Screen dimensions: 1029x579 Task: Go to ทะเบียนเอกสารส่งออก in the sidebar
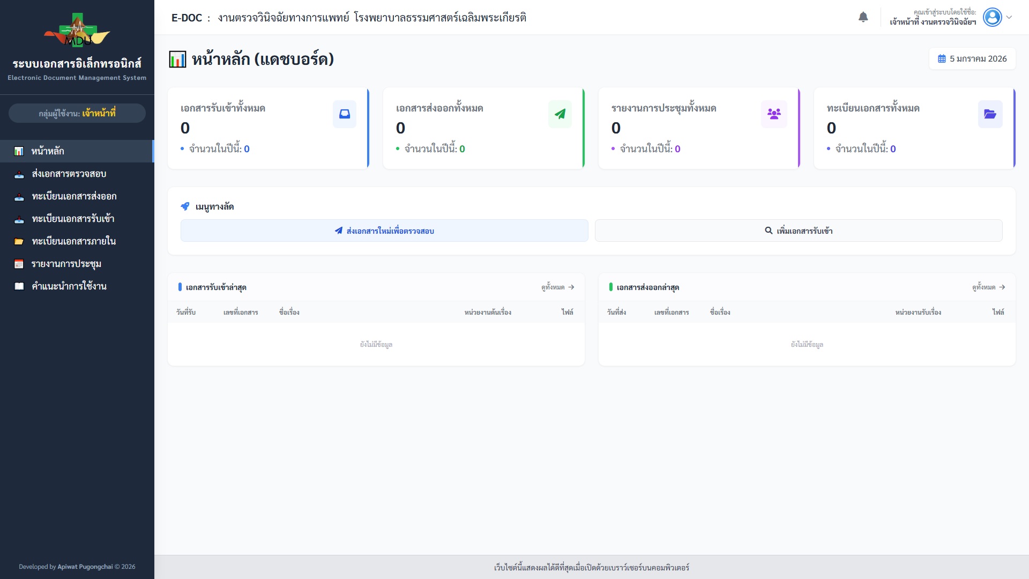[74, 196]
